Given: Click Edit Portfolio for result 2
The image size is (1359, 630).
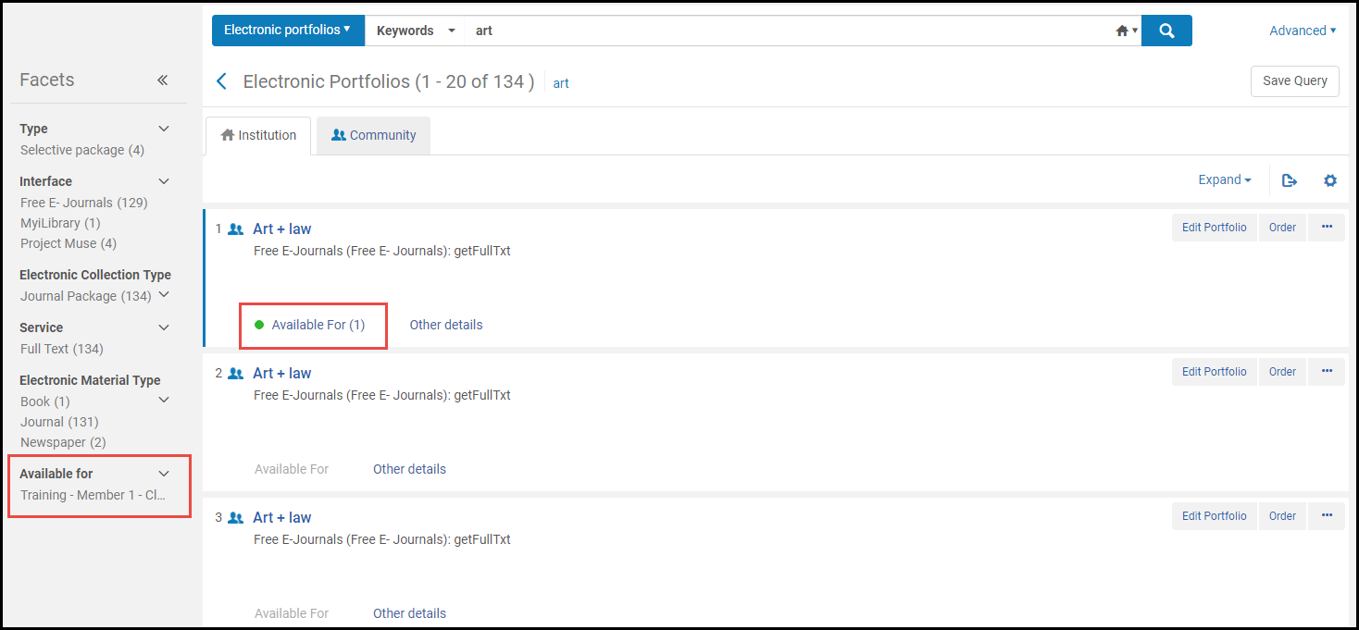Looking at the screenshot, I should tap(1215, 372).
